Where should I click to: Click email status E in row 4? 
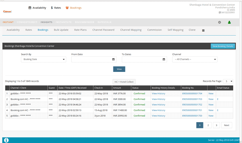[x=218, y=110]
